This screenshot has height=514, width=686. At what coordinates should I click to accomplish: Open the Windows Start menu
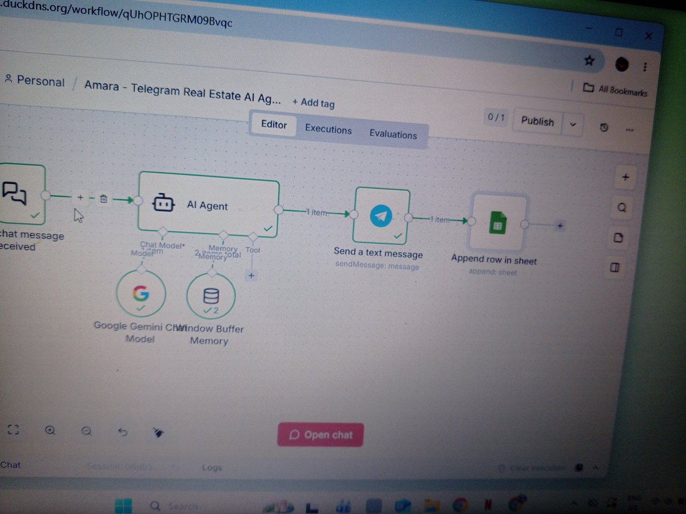(x=123, y=505)
